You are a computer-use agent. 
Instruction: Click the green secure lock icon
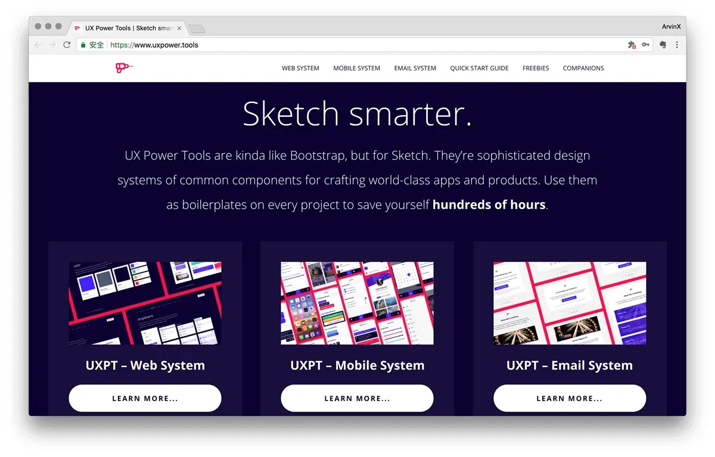[83, 45]
